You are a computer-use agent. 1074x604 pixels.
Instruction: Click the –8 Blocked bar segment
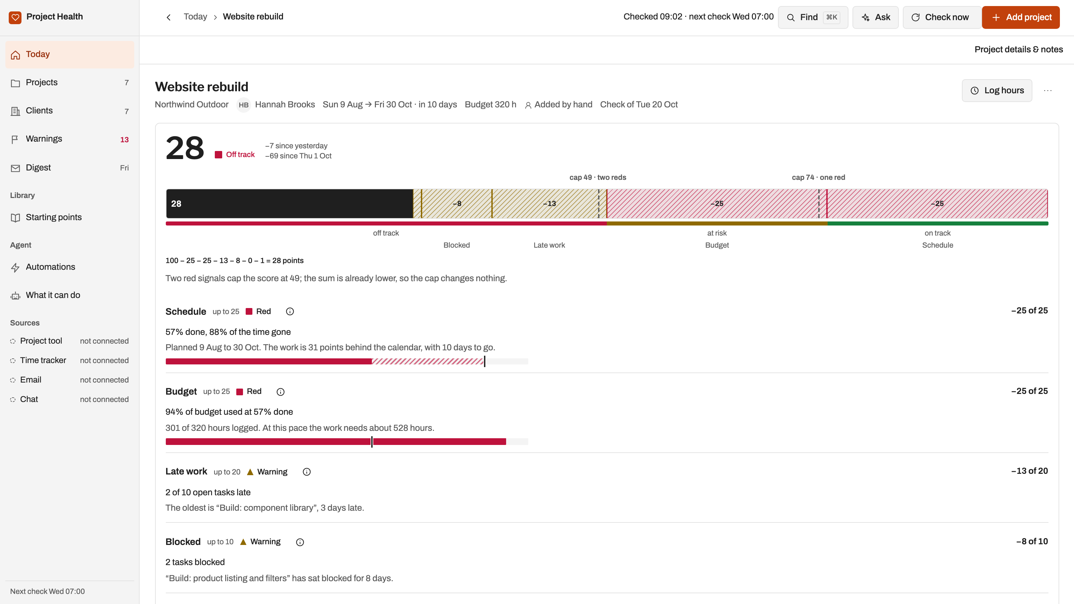pyautogui.click(x=456, y=204)
